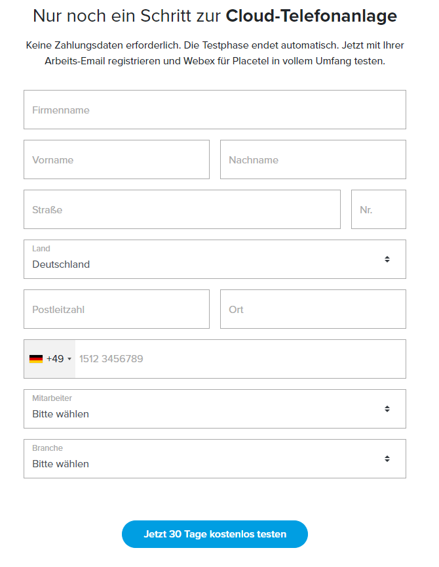Click the German flag icon
The height and width of the screenshot is (567, 439).
(x=36, y=359)
